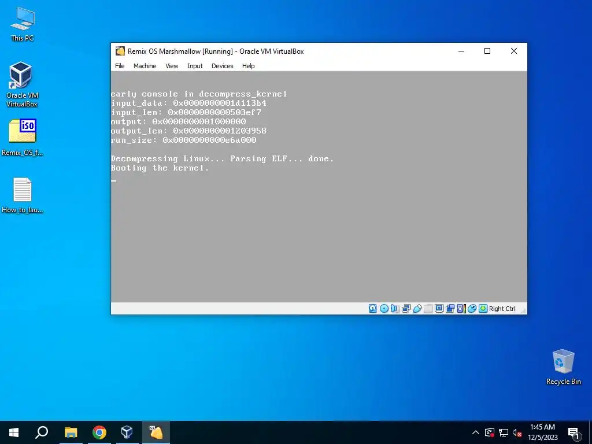This screenshot has height=444, width=592.
Task: Select the Oracle VM VirtualBox desktop shortcut
Action: 22,85
